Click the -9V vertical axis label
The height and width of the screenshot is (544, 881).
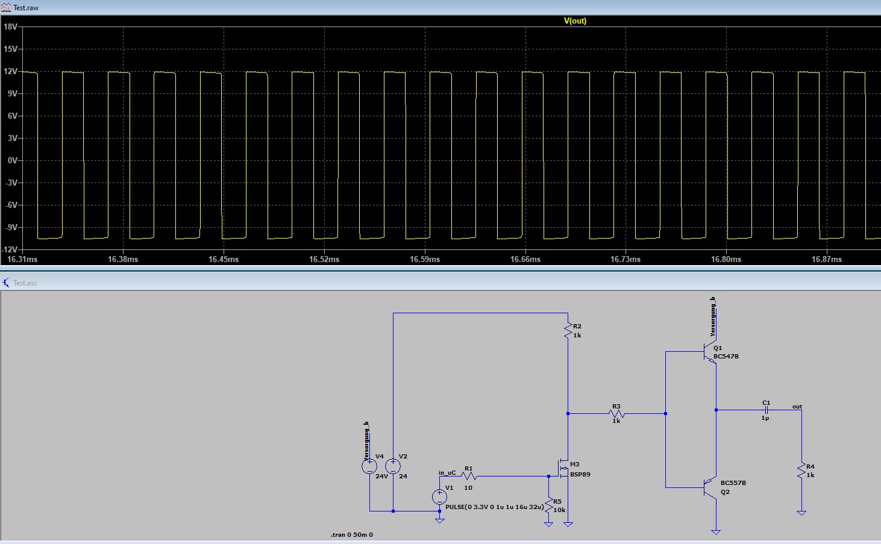(x=11, y=228)
